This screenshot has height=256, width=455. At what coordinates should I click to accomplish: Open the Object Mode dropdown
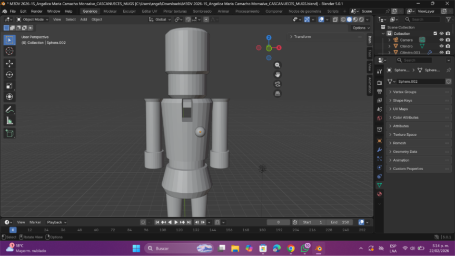(32, 19)
